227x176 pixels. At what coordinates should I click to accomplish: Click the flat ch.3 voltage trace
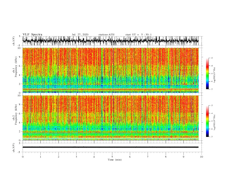110,147
